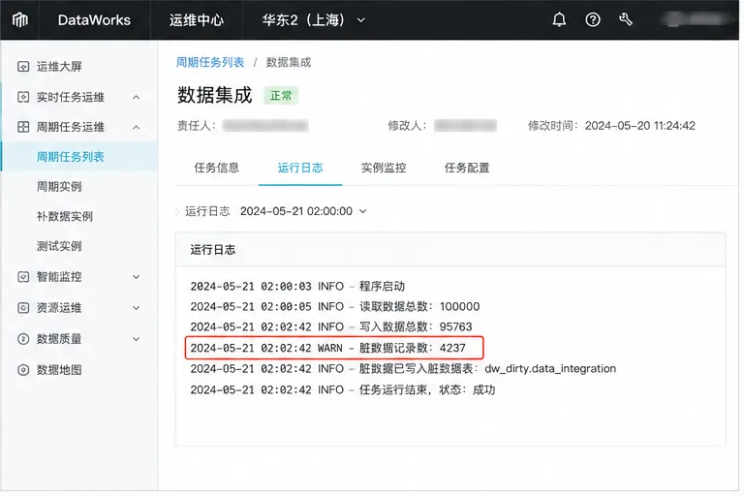Image resolution: width=744 pixels, height=496 pixels.
Task: Switch to the 任务信息 tab
Action: [216, 168]
